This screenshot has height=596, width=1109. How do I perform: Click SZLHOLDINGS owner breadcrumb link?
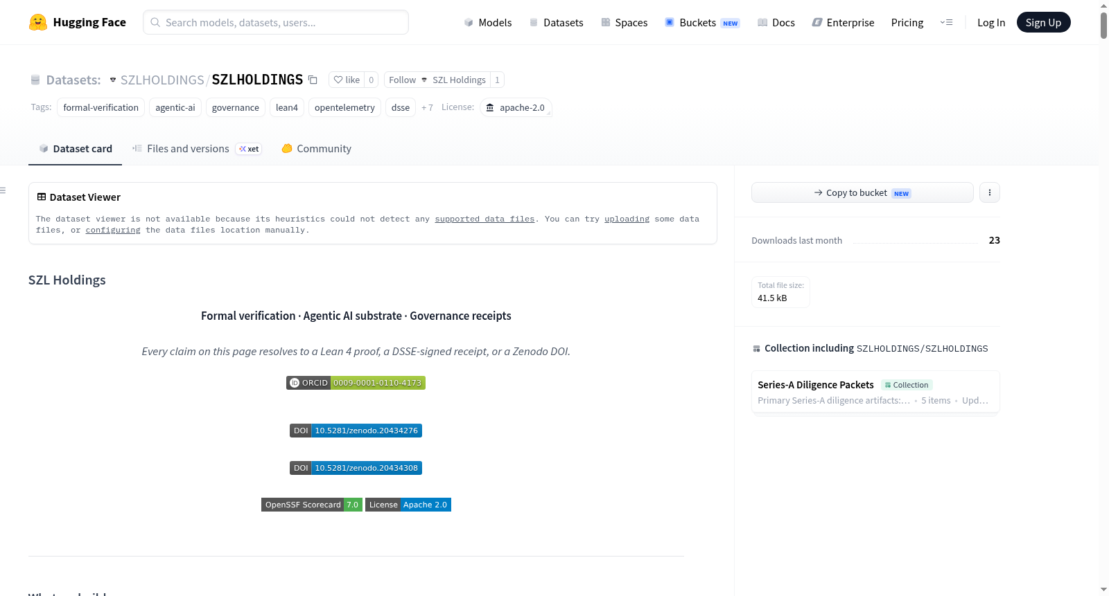[x=162, y=80]
